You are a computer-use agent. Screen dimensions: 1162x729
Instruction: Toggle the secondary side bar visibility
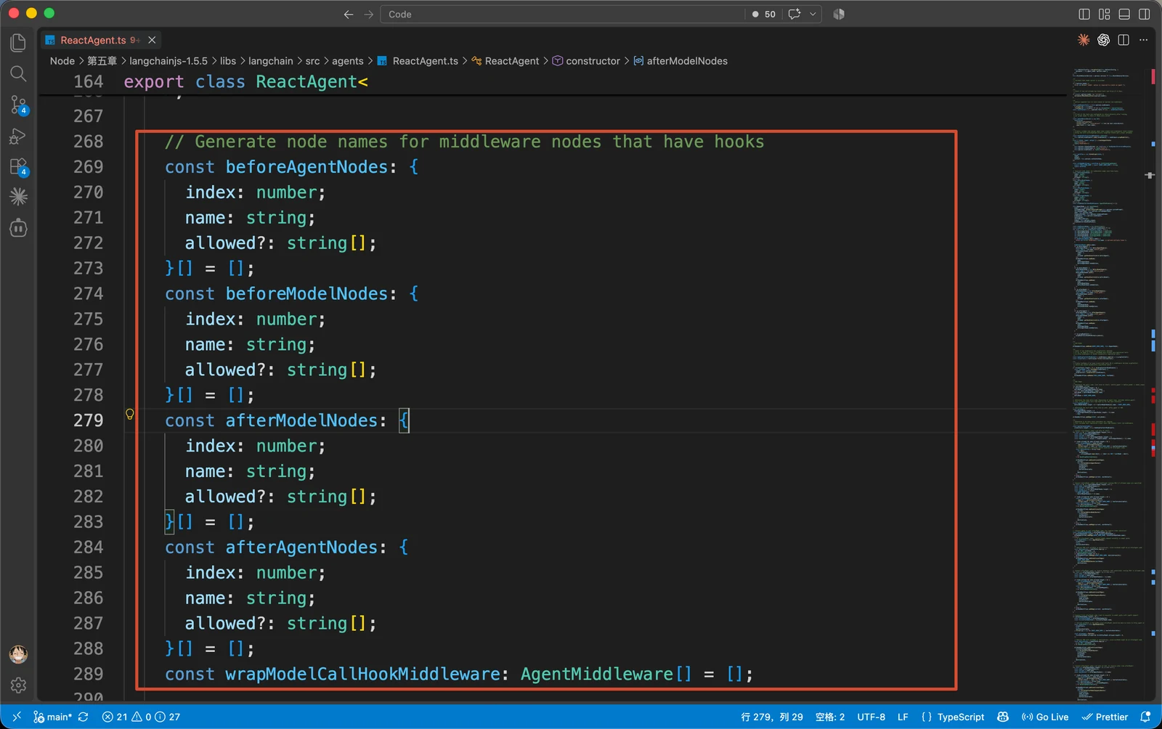(x=1144, y=14)
